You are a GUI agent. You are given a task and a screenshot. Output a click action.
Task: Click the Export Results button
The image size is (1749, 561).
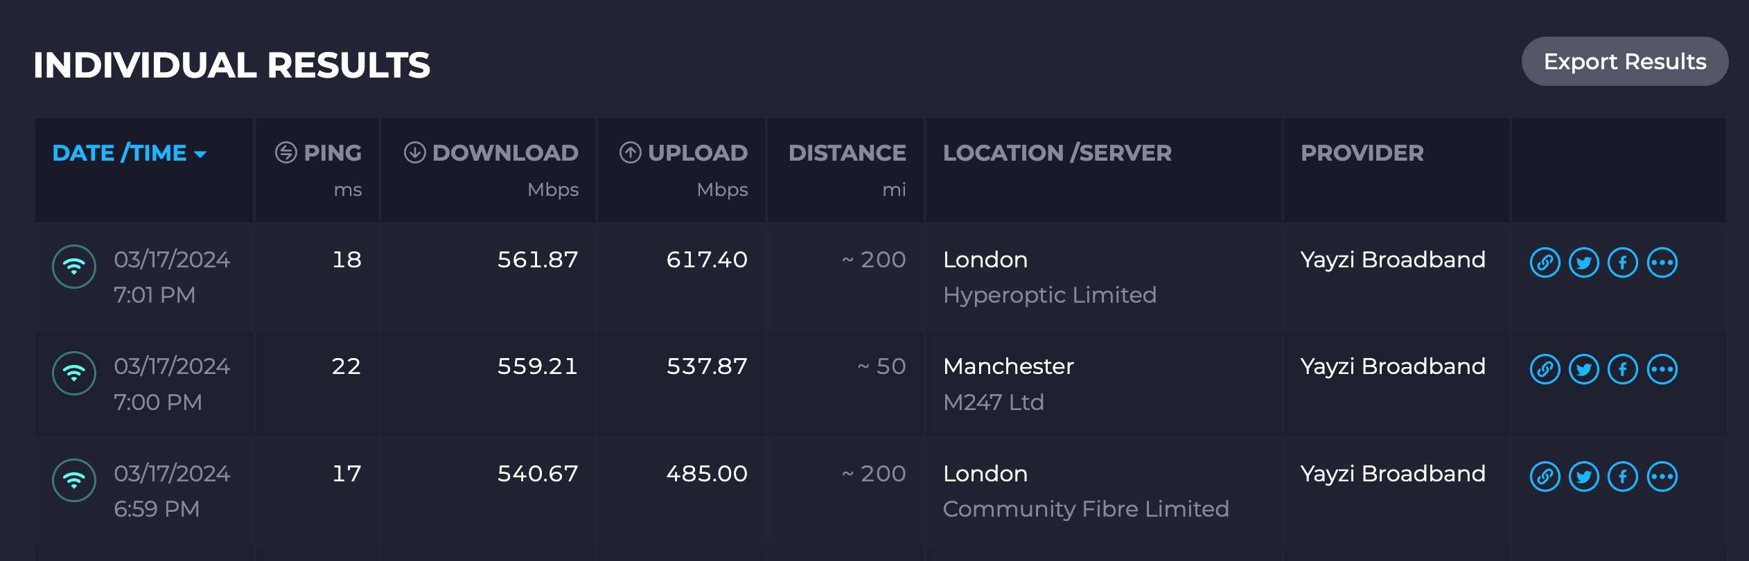pos(1625,62)
